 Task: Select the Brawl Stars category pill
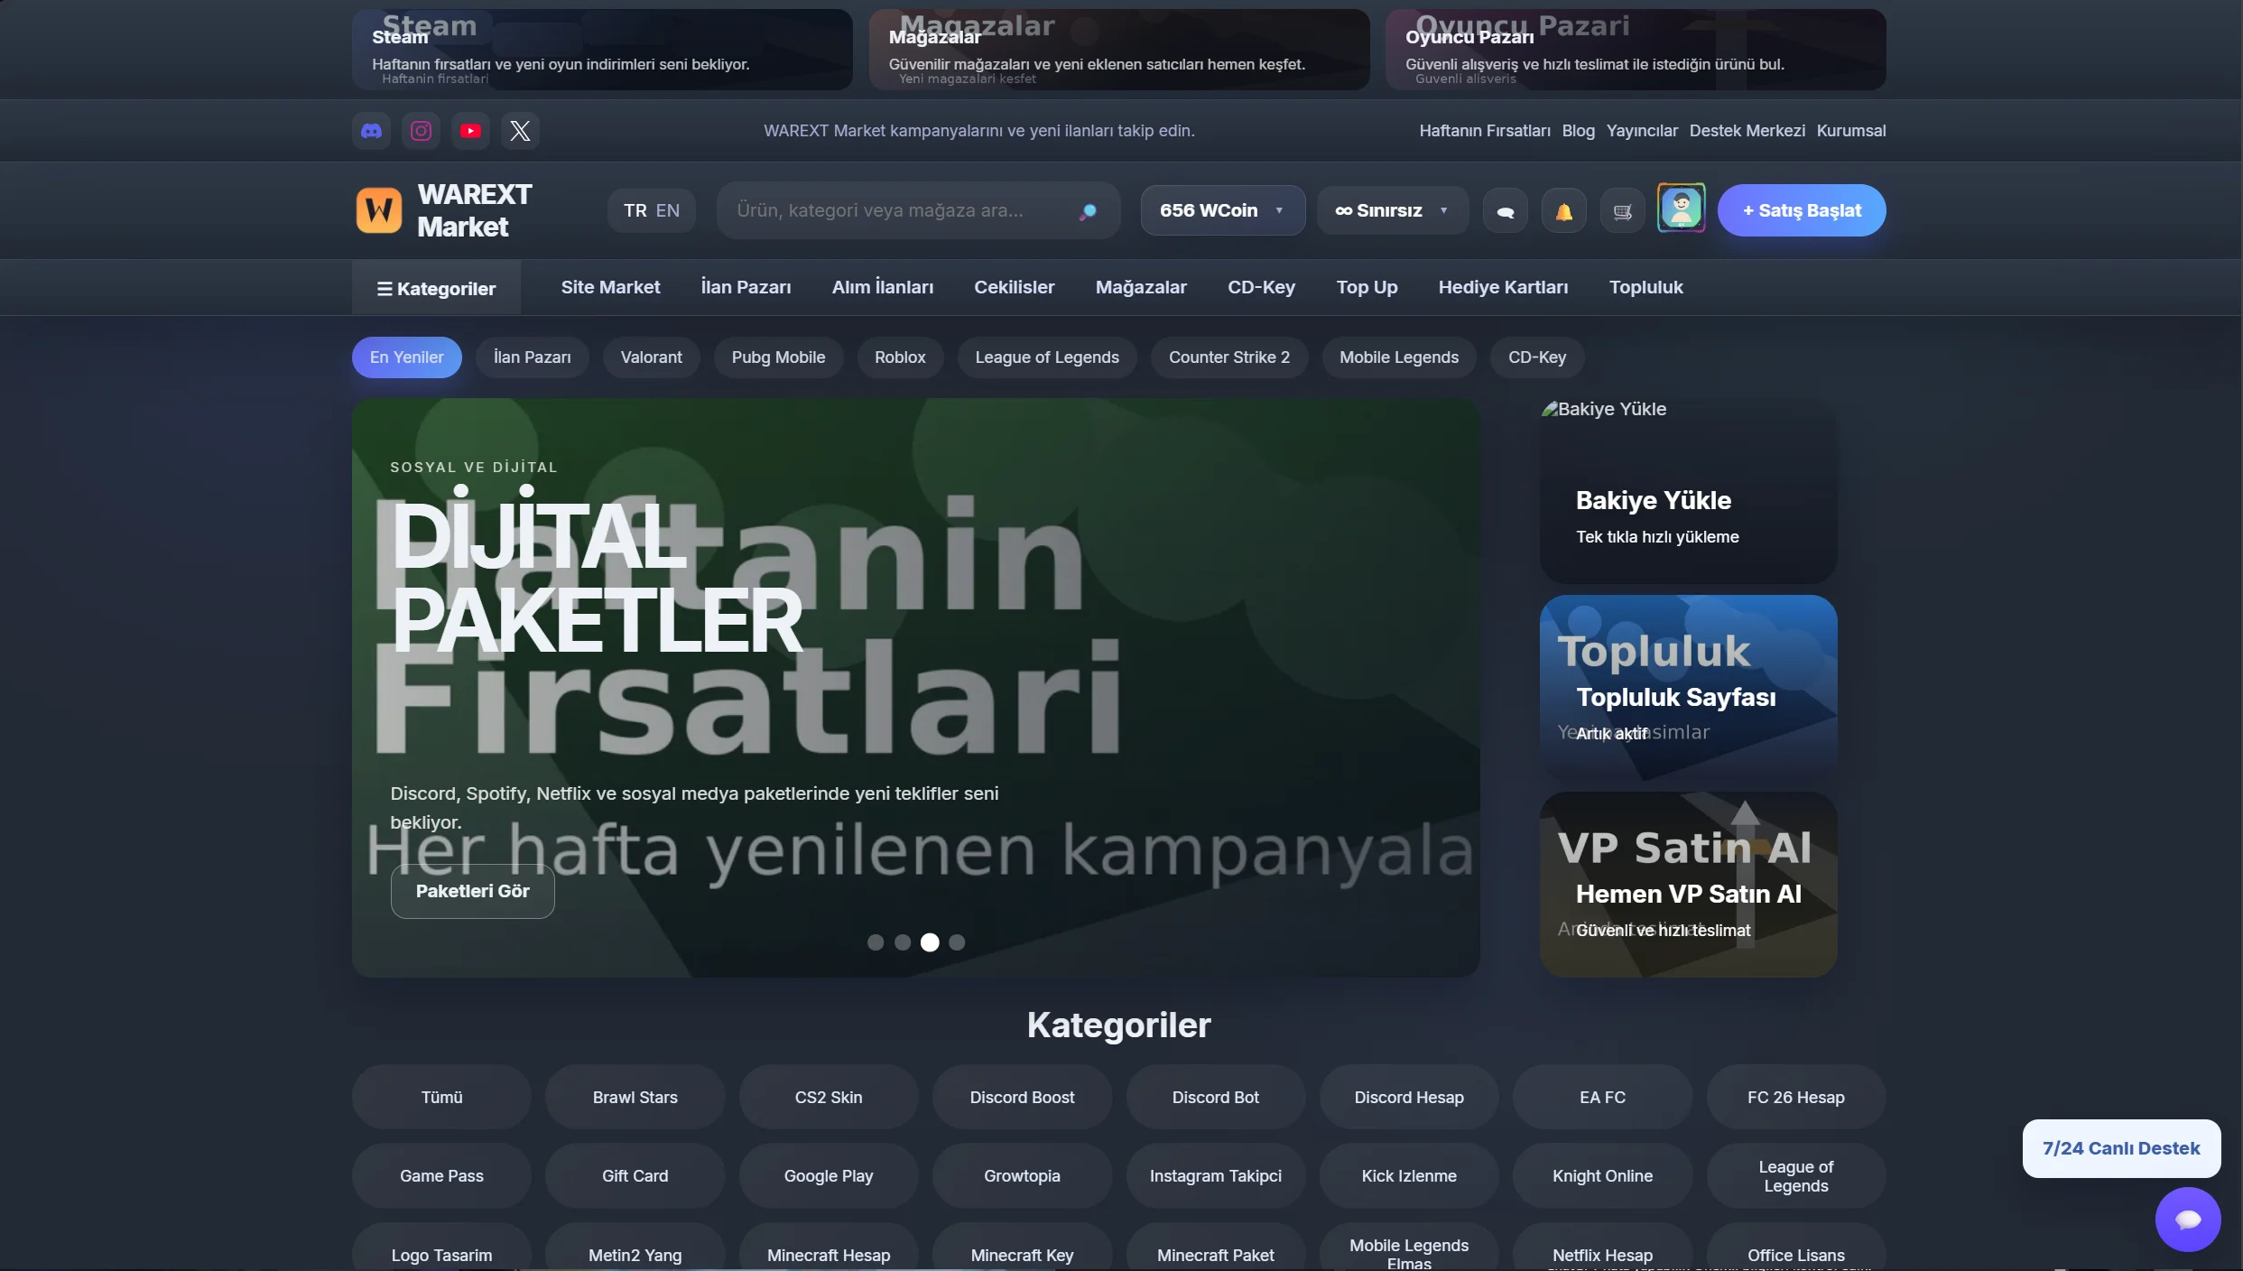click(635, 1098)
